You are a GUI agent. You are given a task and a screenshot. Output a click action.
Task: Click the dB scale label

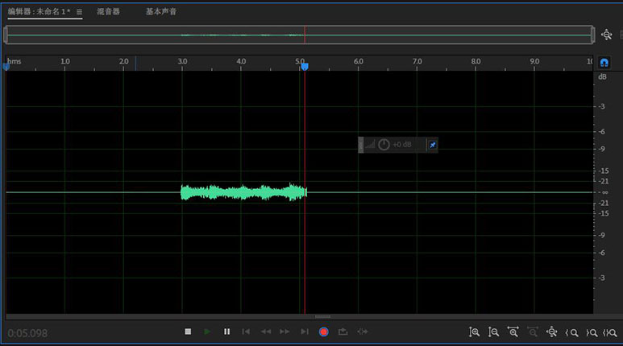602,76
